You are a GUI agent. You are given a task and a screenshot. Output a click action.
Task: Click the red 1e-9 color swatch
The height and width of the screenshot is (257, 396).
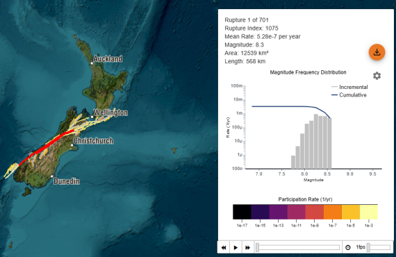click(315, 212)
